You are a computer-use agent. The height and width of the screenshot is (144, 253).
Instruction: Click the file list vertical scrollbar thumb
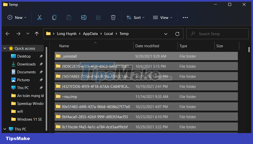point(249,49)
